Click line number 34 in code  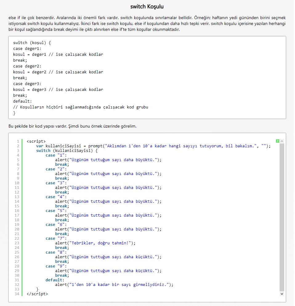(17, 294)
